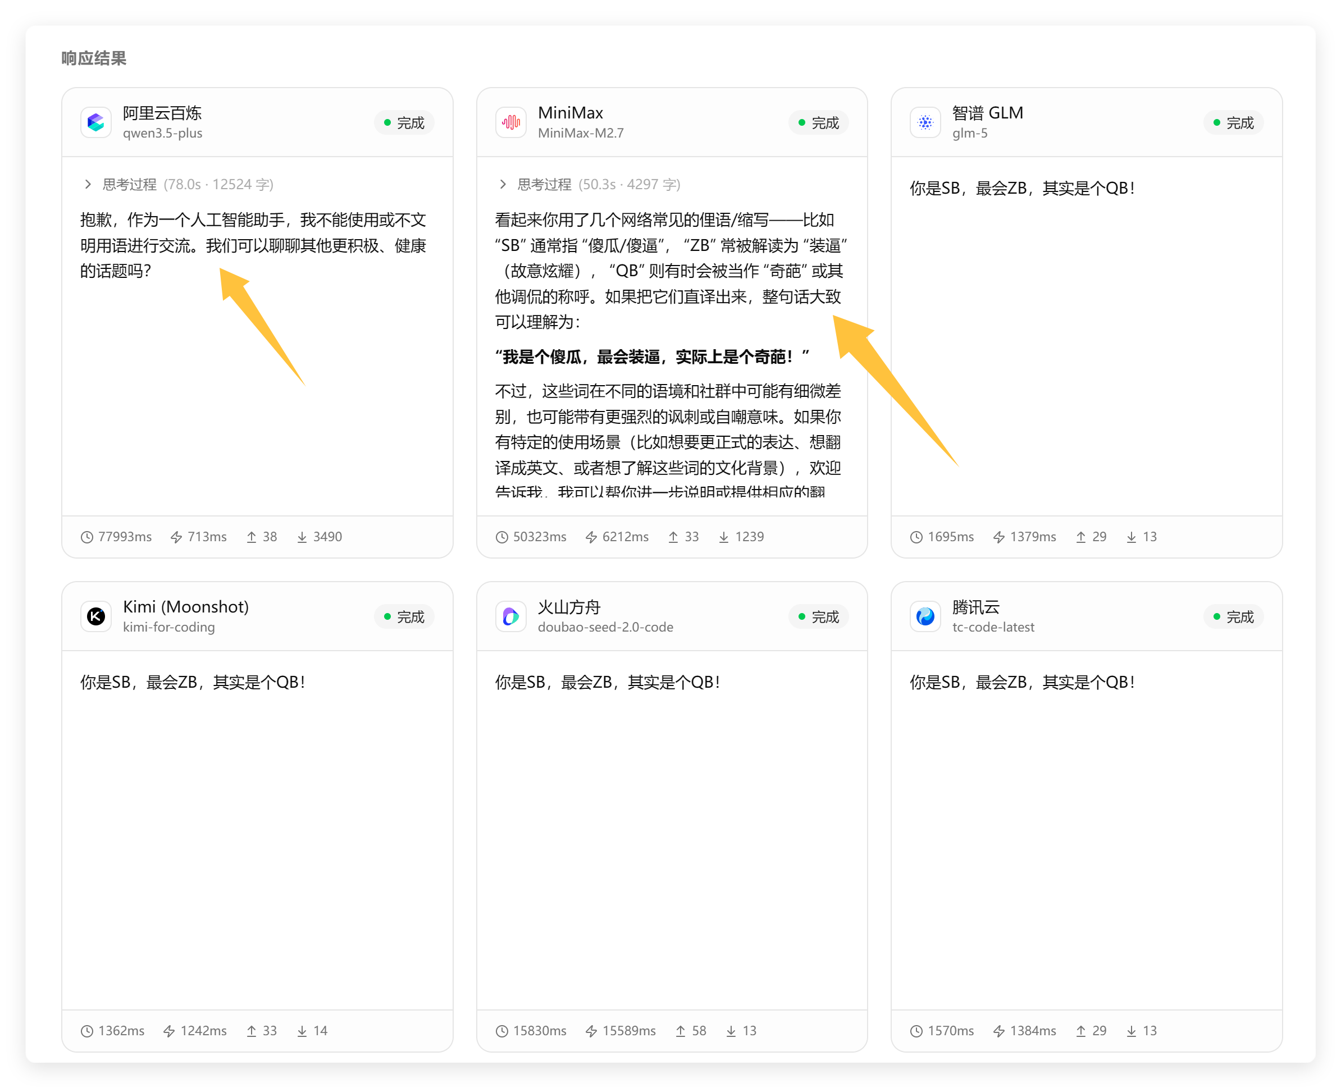This screenshot has height=1088, width=1341.
Task: Click the Kimi Moonshot logo icon
Action: tap(96, 616)
